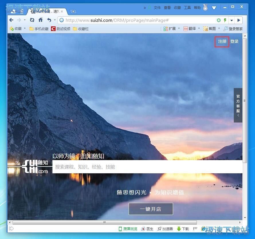Click the 扩展 extensions button

click(x=170, y=29)
